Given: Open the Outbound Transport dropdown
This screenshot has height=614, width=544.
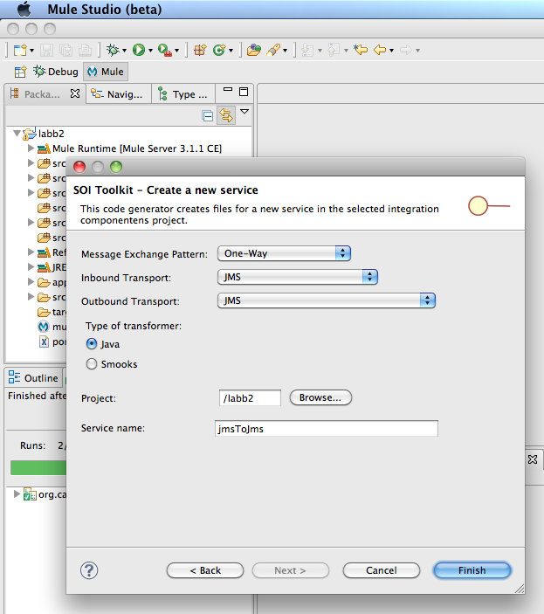Looking at the screenshot, I should click(x=327, y=300).
